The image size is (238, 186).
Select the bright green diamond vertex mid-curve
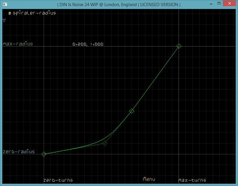[132, 111]
